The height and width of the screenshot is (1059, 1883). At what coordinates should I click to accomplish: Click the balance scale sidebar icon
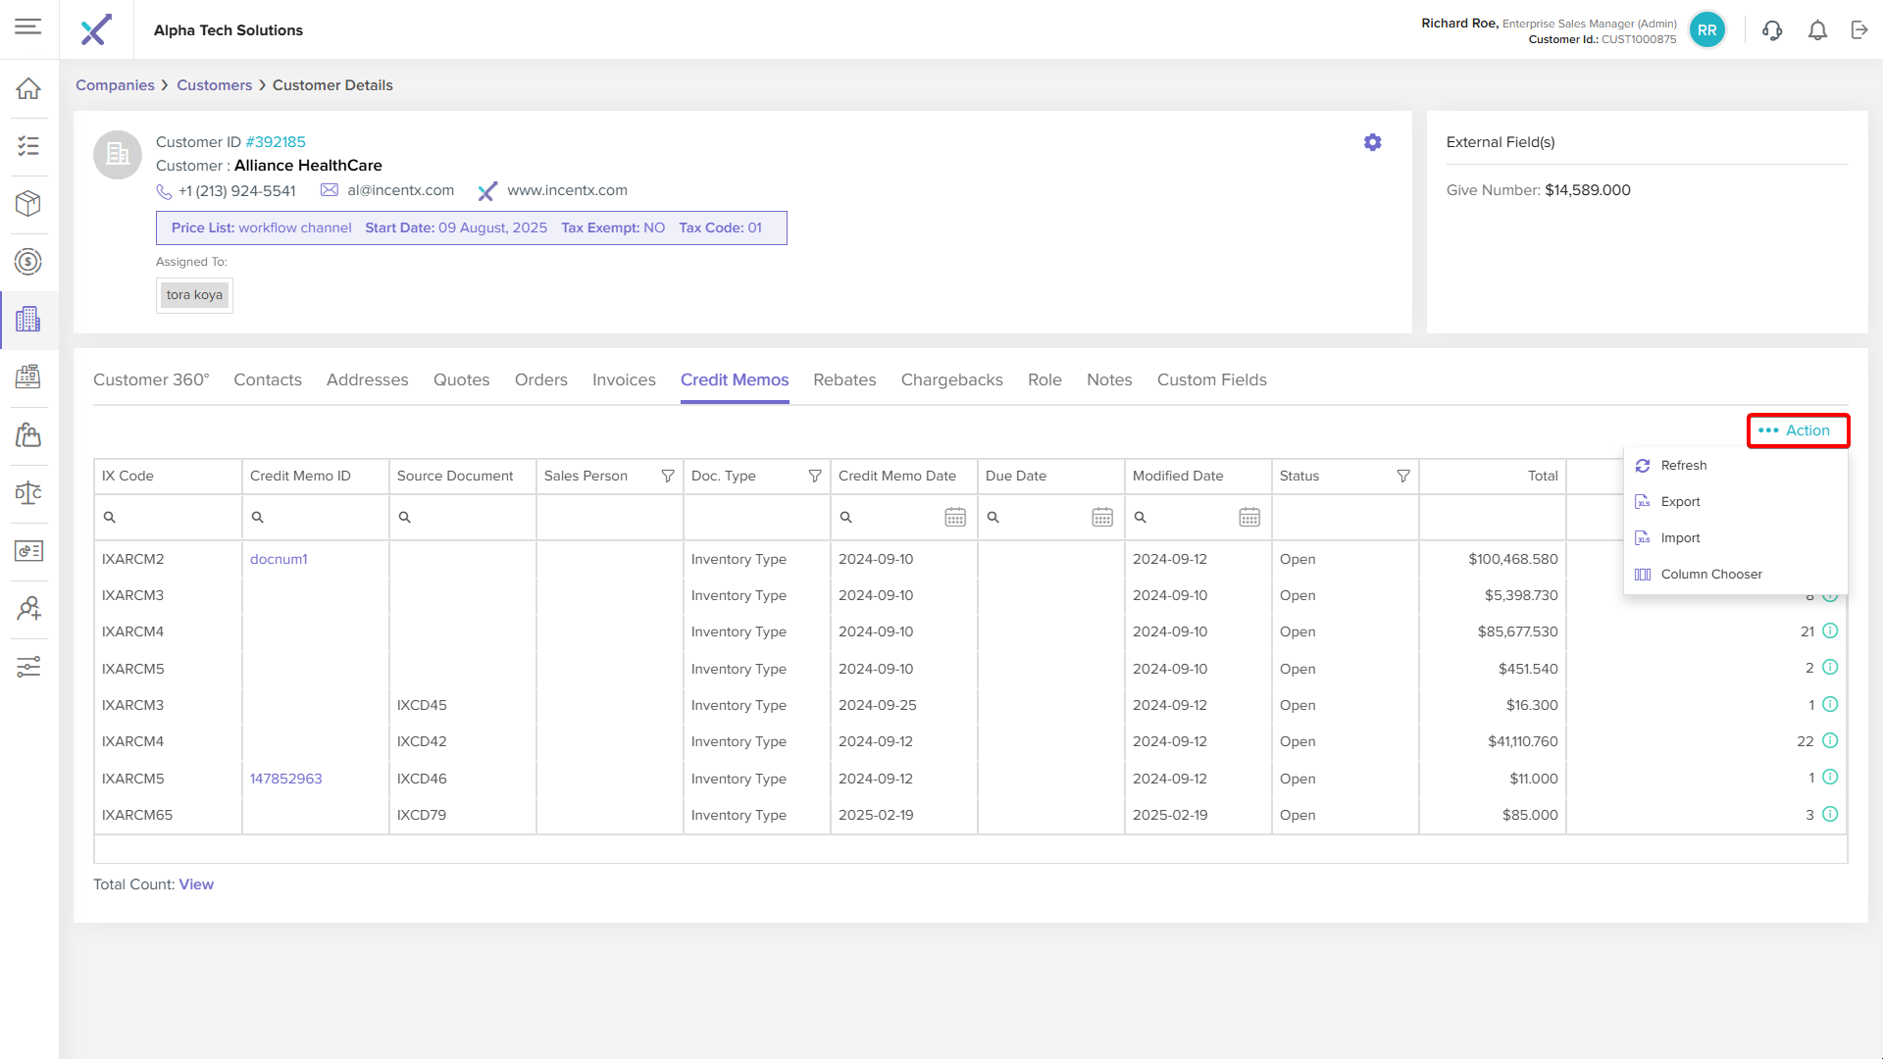(28, 493)
